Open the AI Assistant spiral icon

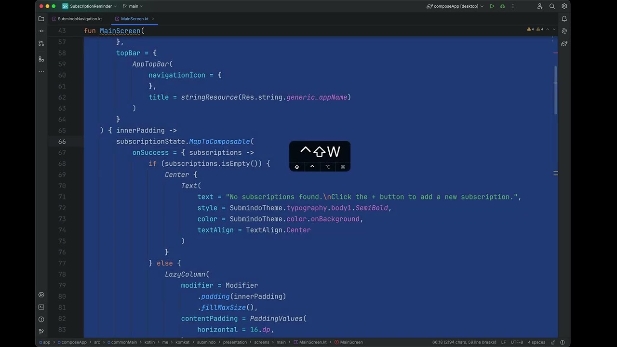tap(564, 31)
